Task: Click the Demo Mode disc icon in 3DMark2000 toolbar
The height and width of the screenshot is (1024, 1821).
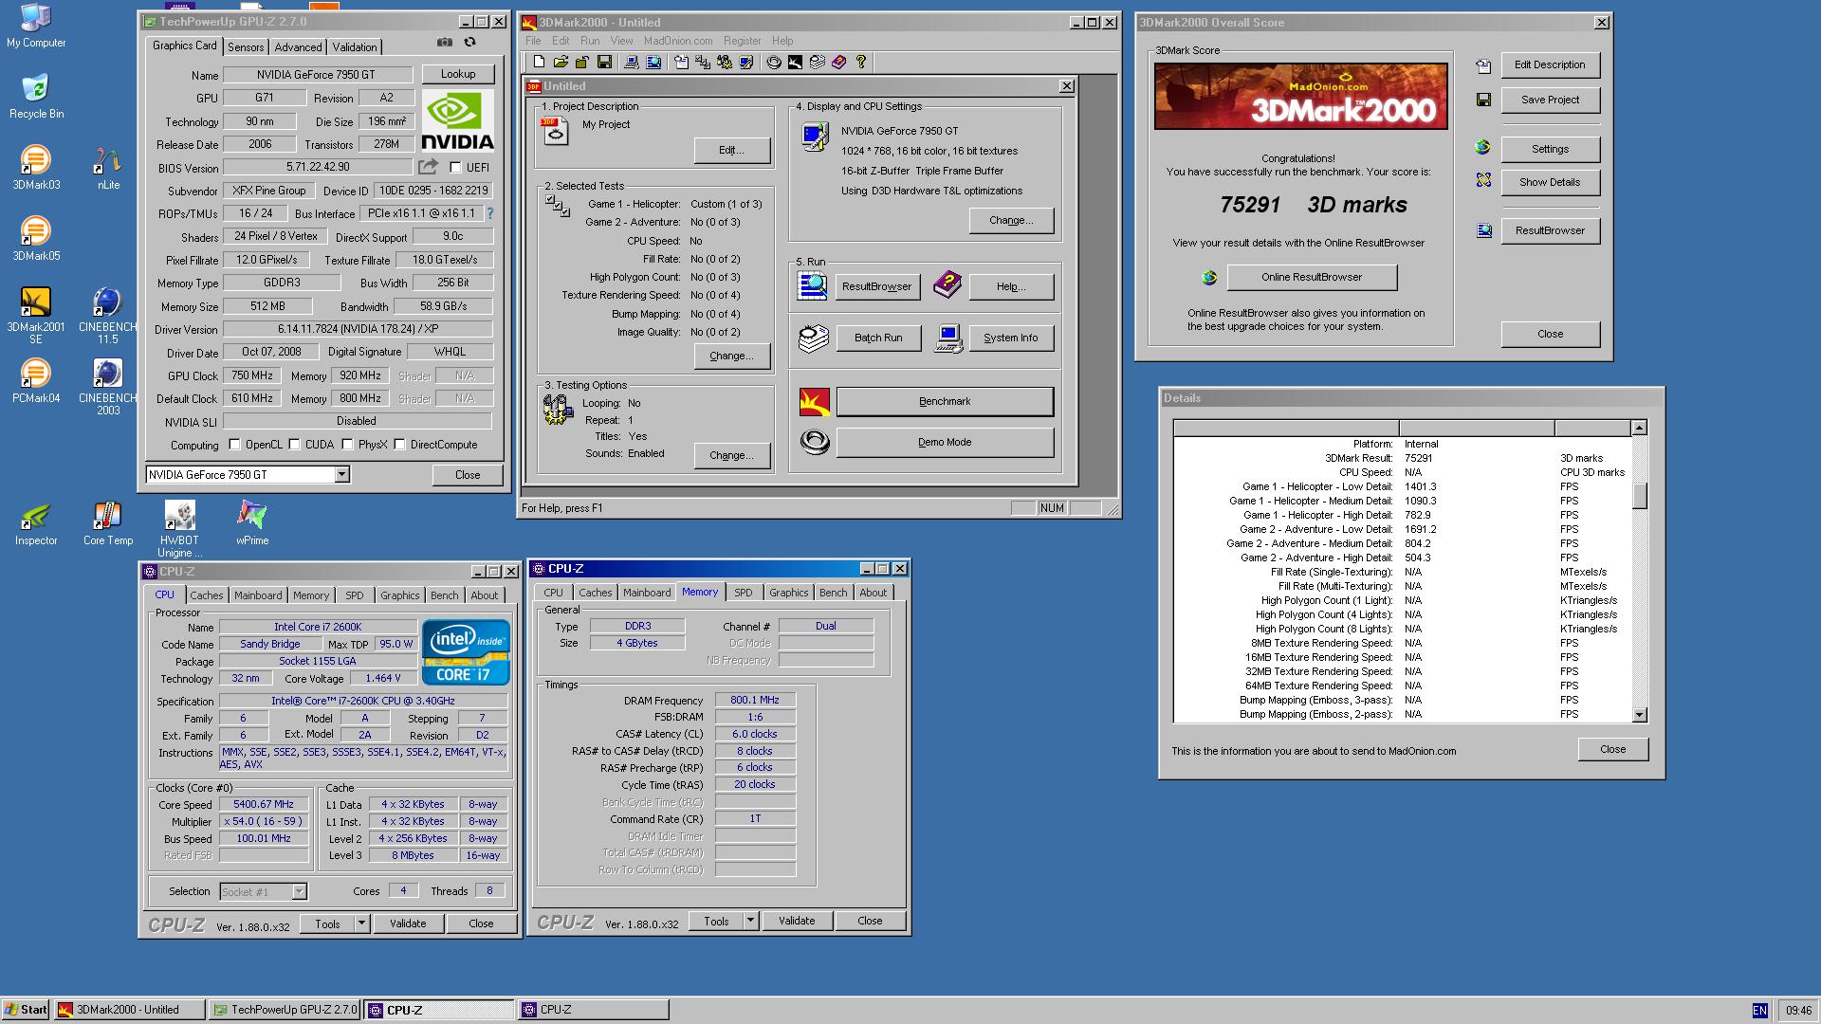Action: tap(774, 62)
